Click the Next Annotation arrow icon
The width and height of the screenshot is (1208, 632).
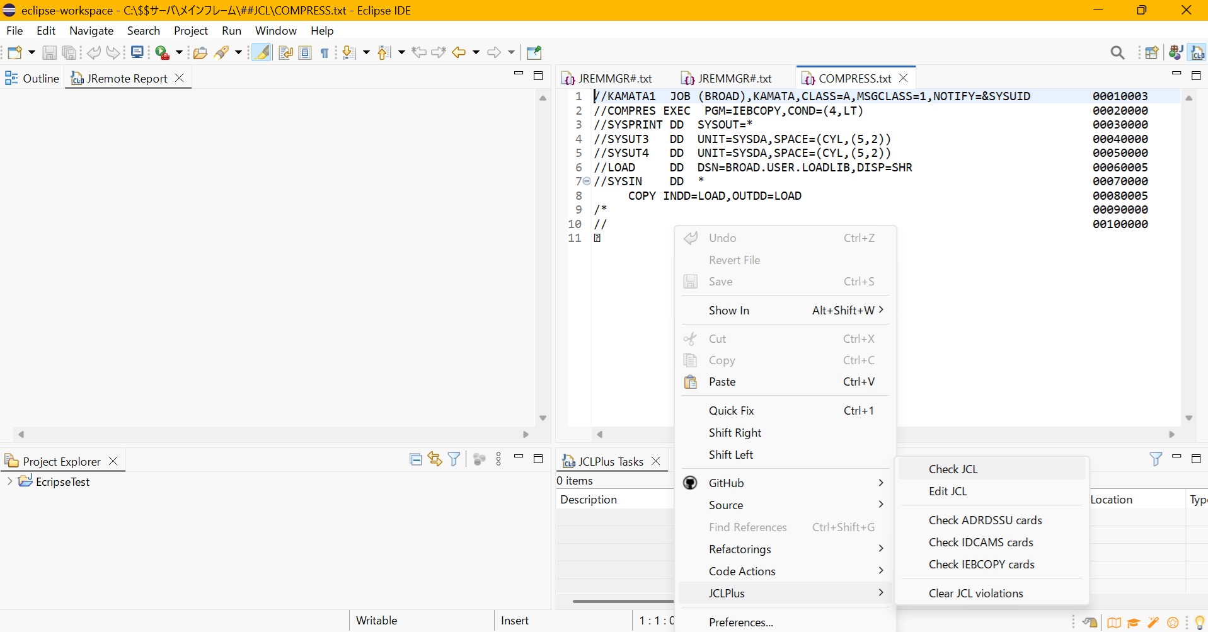click(348, 53)
